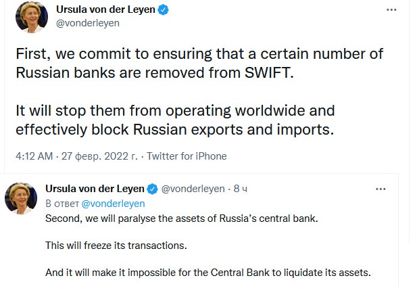Open the @vonderleyen mention after 'В ответ'
The width and height of the screenshot is (419, 299).
pyautogui.click(x=113, y=203)
